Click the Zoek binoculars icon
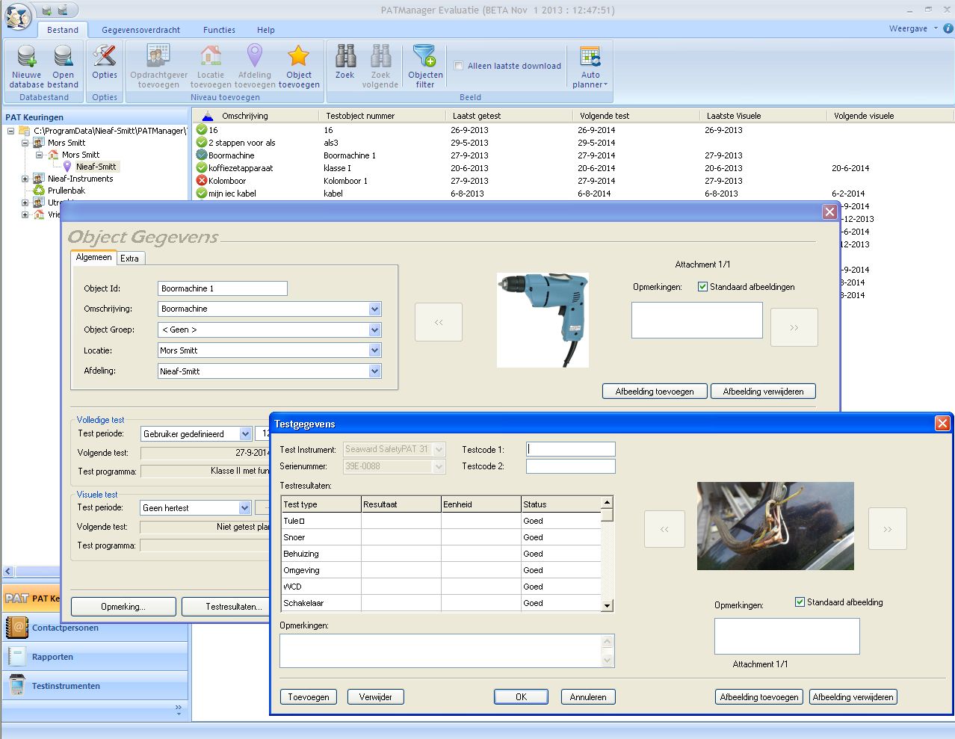This screenshot has height=739, width=955. pos(345,57)
